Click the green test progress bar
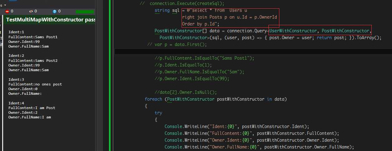392x151 pixels. [85, 11]
